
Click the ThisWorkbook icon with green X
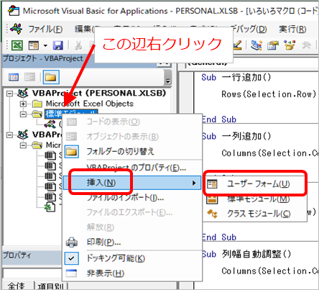50,207
